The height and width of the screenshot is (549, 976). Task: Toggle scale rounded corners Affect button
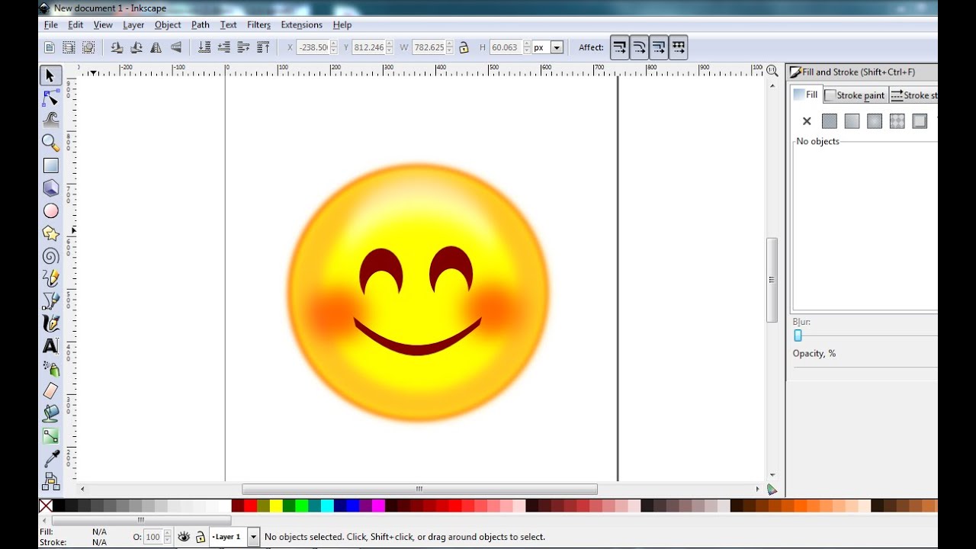point(639,47)
